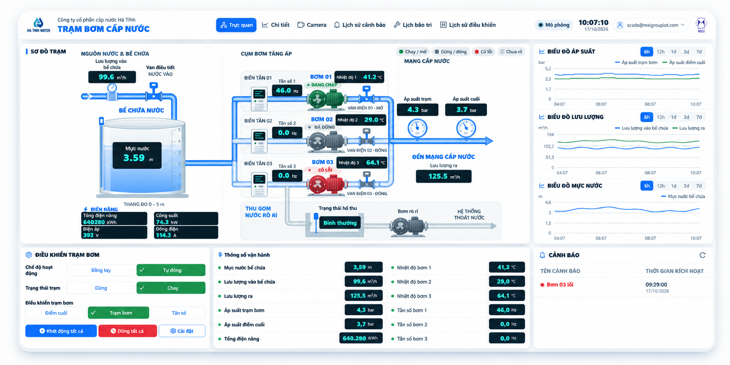The width and height of the screenshot is (730, 365).
Task: Click the Van điện 01 valve icon
Action: point(366,94)
